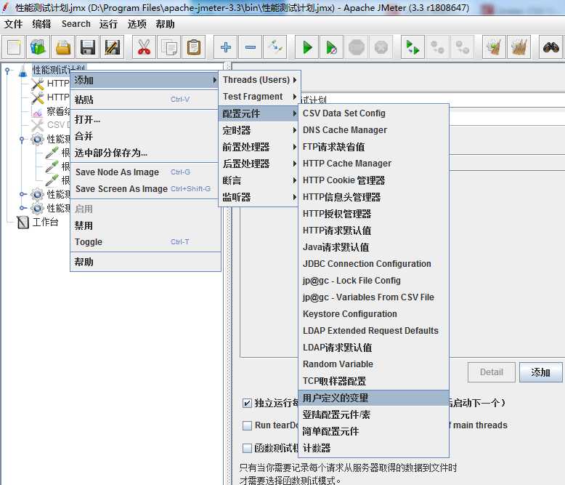The image size is (565, 485).
Task: Click the Toggle element toolbar icon
Action: tap(275, 47)
